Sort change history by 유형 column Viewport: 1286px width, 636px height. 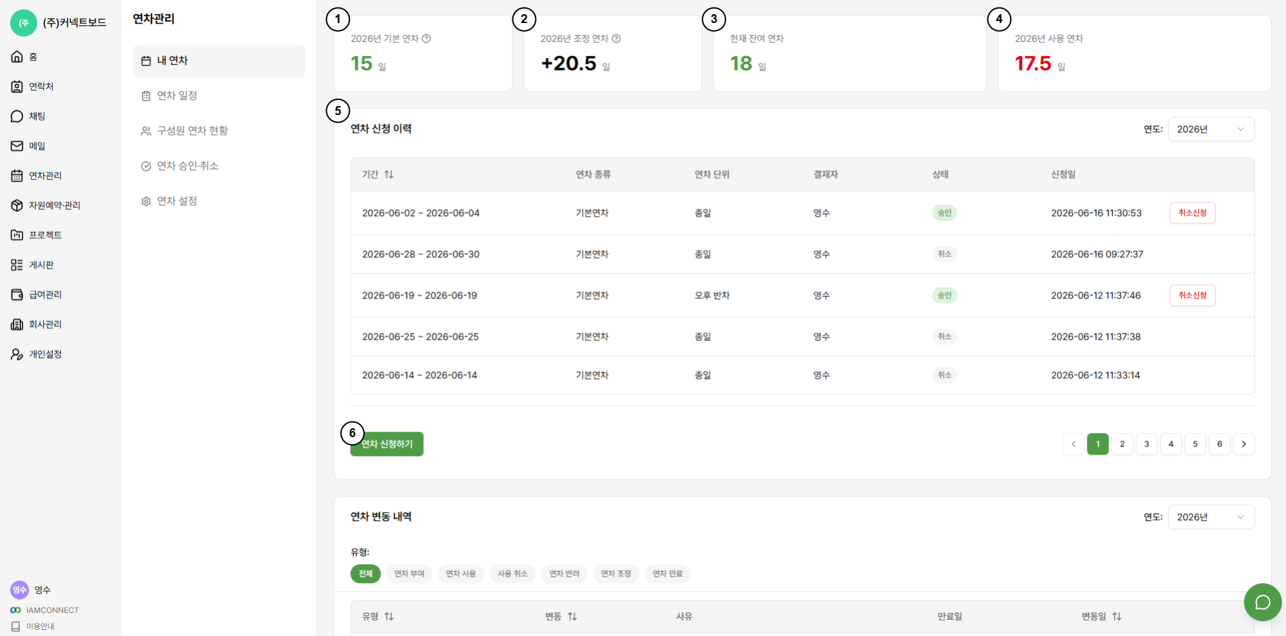point(389,616)
